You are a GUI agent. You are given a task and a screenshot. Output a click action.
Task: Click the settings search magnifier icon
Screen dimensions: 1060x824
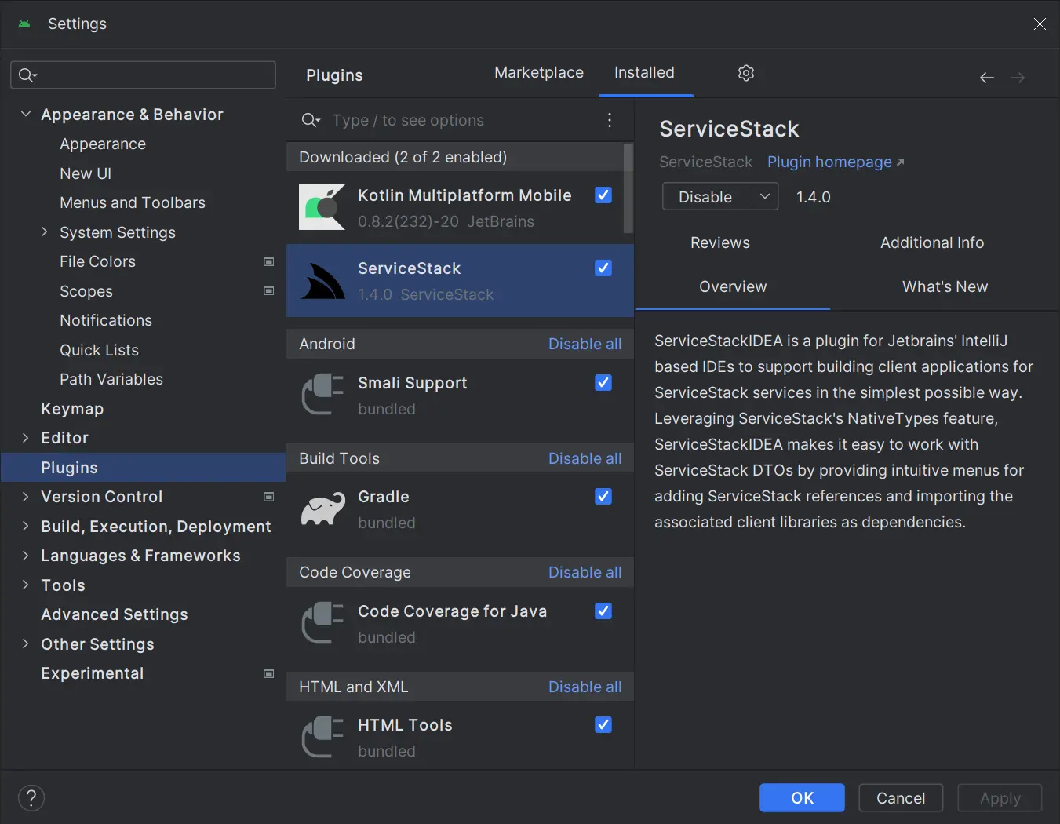tap(27, 75)
